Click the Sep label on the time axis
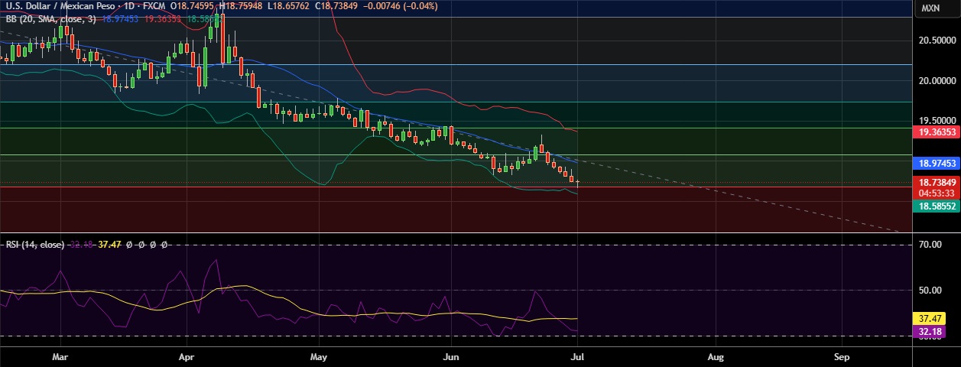Screen dimensions: 961x367 coord(842,356)
